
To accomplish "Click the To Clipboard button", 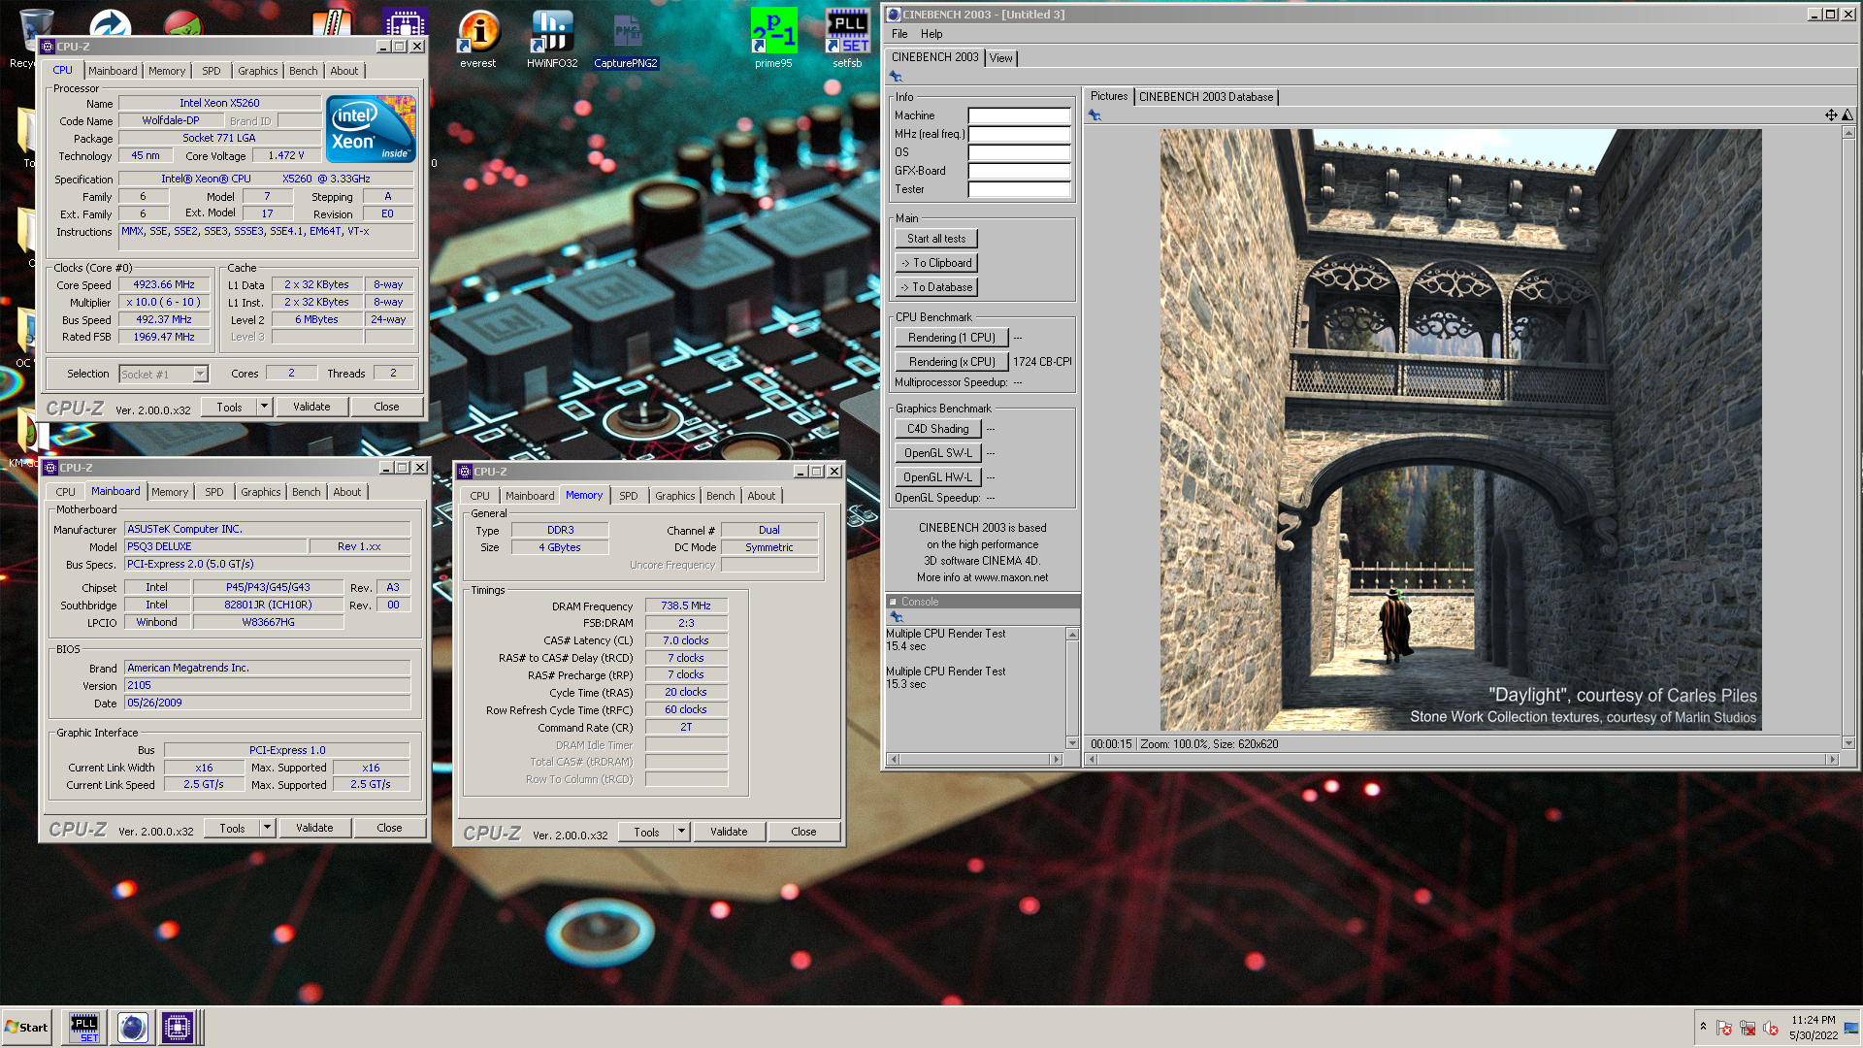I will 936,263.
